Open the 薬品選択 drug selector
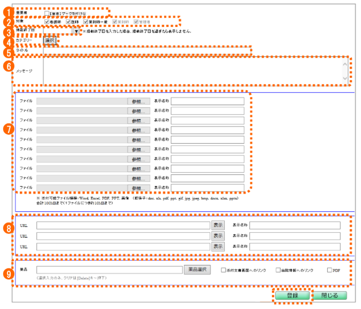Viewport: 361px width, 309px height. pyautogui.click(x=197, y=270)
